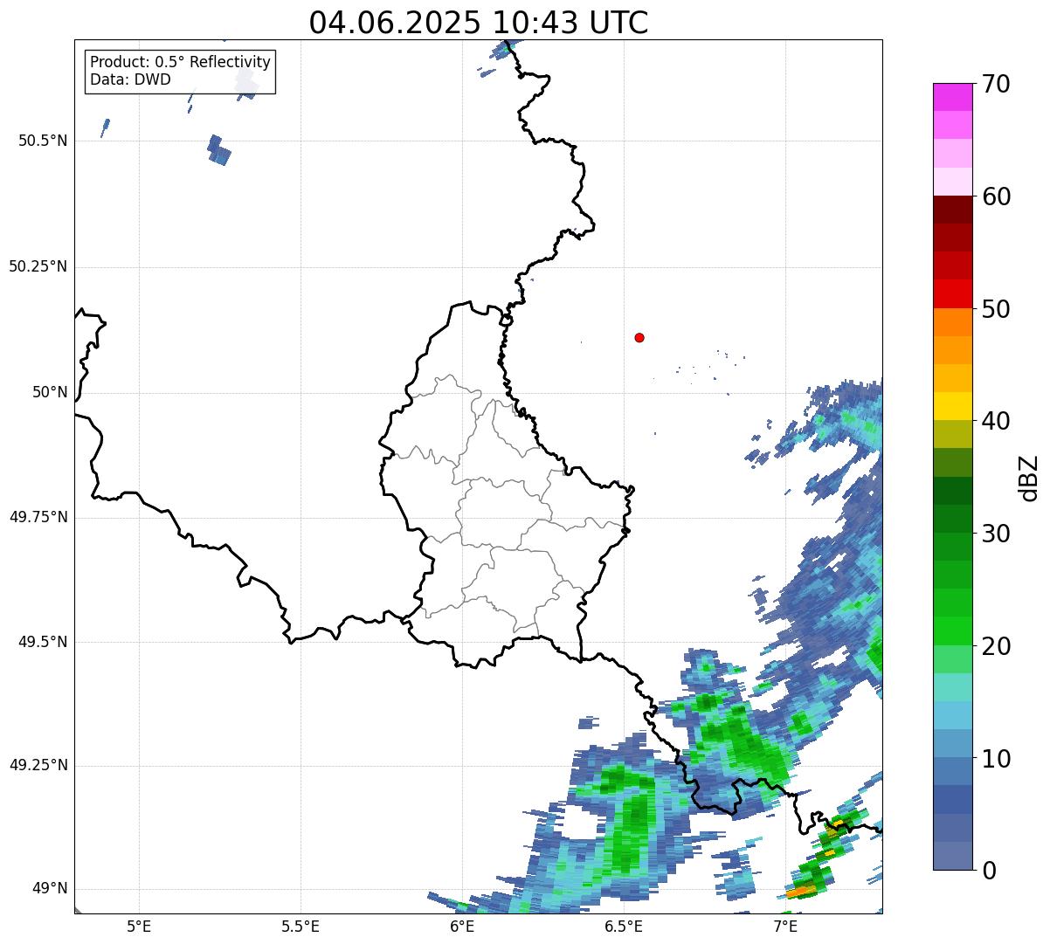Pick the yellow colorbar swatch above 40
1050x944 pixels.
[x=952, y=406]
